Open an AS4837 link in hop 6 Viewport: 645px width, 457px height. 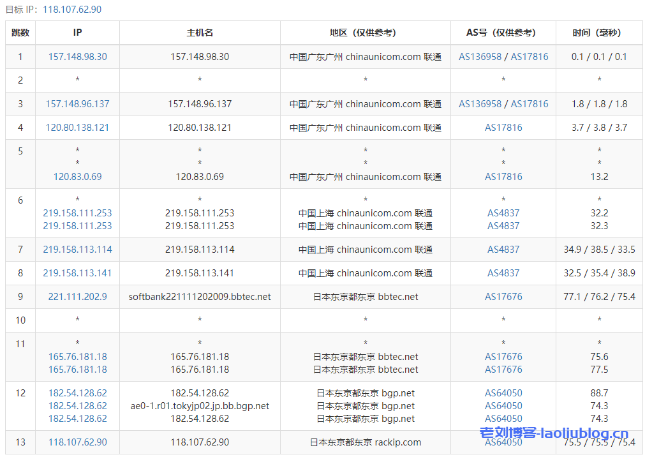click(503, 213)
